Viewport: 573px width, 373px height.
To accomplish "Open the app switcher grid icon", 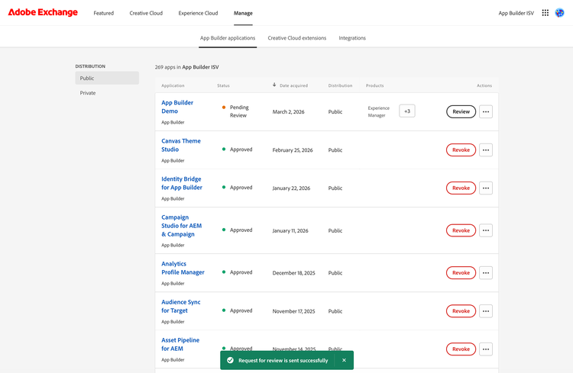I will tap(545, 13).
